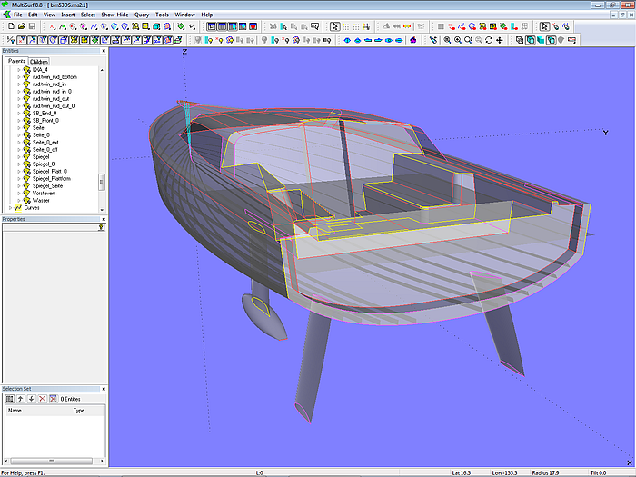This screenshot has height=477, width=636.
Task: Click the Name column header
Action: pos(38,411)
